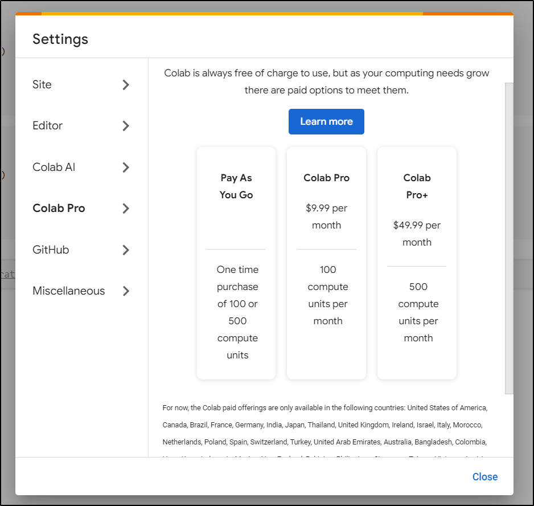
Task: Open the Miscellaneous settings section
Action: coord(81,291)
